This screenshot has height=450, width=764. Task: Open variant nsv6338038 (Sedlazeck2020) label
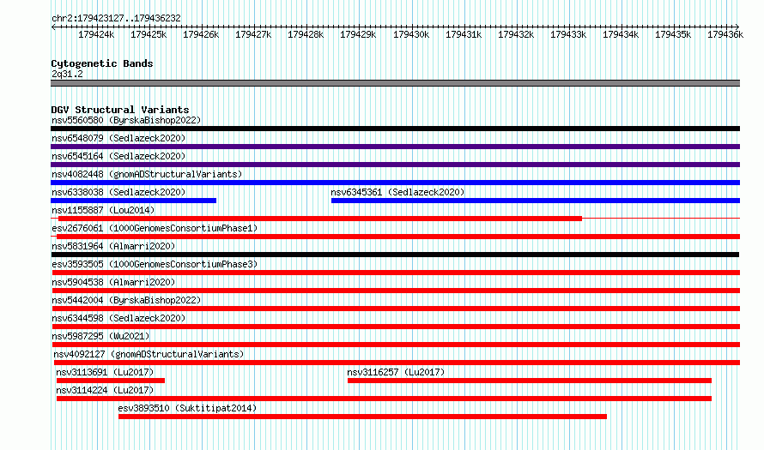[x=118, y=192]
